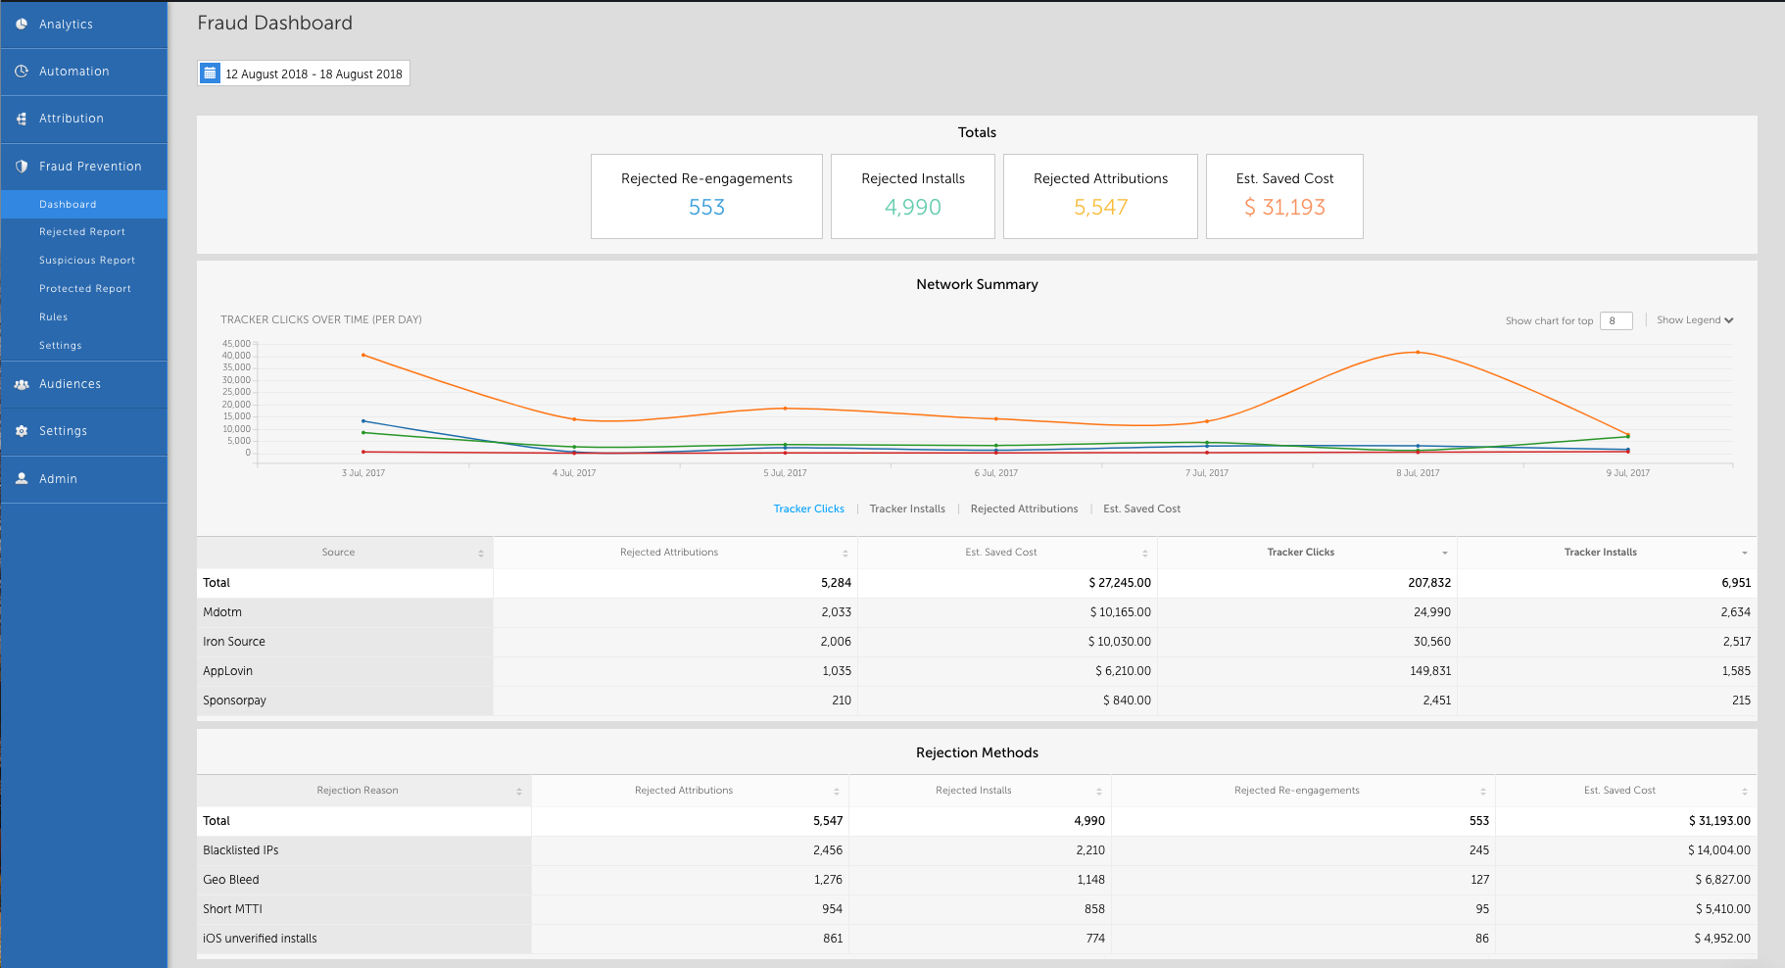Screen dimensions: 1785x968
Task: Open the Suspicious Report page
Action: 87,261
